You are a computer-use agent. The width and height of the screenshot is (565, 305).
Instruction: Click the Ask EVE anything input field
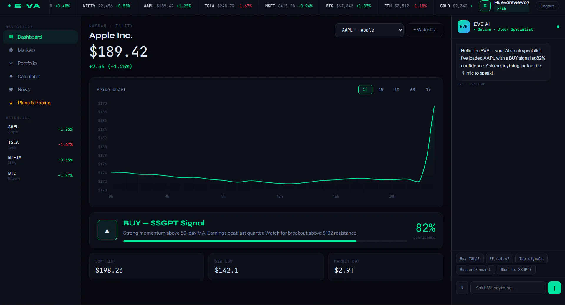[x=508, y=288]
